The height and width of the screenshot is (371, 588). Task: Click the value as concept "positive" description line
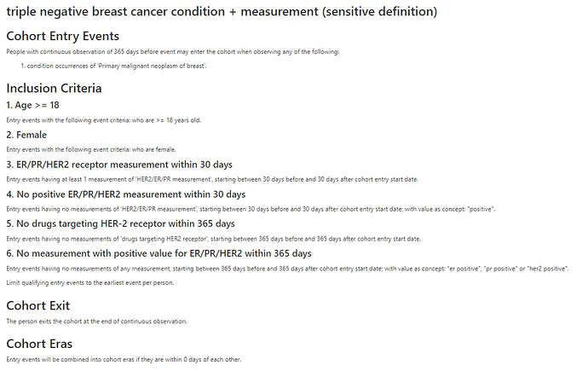251,209
